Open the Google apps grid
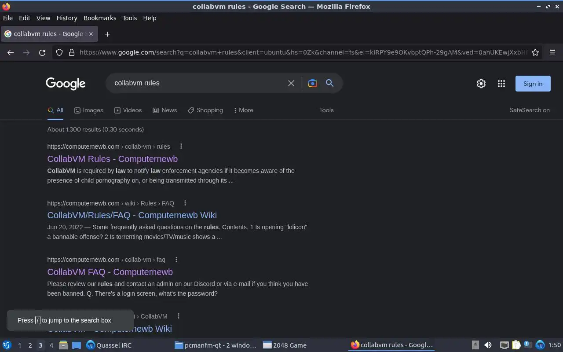The width and height of the screenshot is (563, 352). click(x=501, y=84)
